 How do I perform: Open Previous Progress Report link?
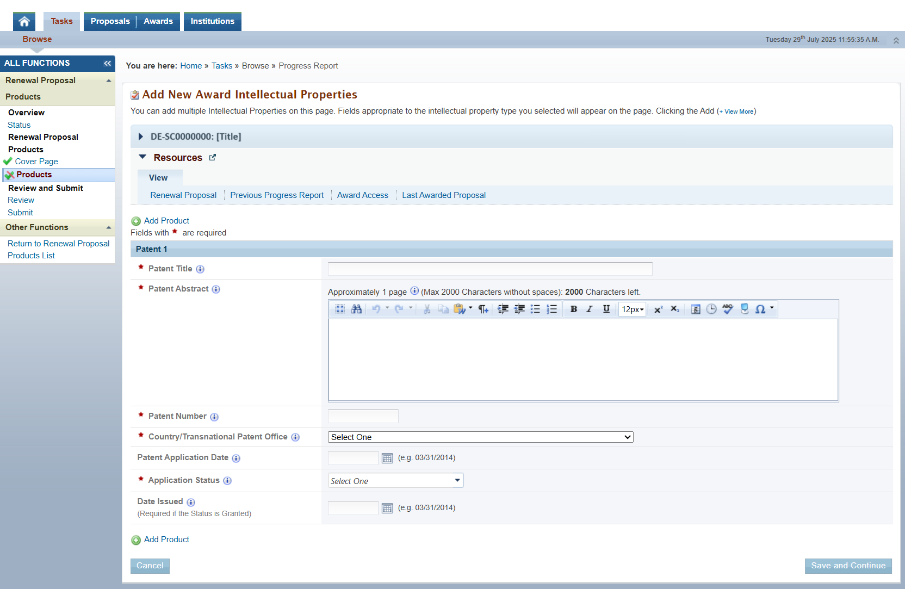(x=276, y=195)
